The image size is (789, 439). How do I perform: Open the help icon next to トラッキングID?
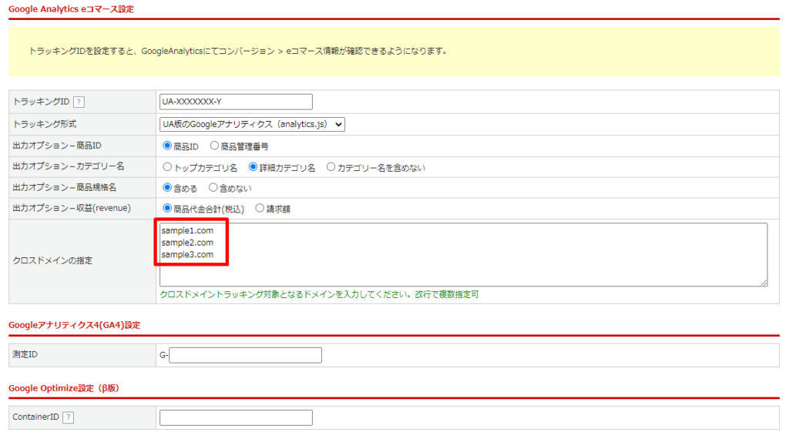click(x=79, y=102)
